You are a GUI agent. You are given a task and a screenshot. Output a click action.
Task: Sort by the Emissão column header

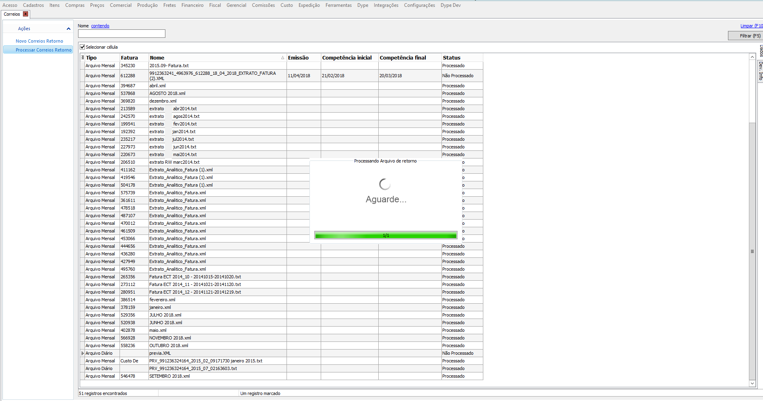(303, 58)
